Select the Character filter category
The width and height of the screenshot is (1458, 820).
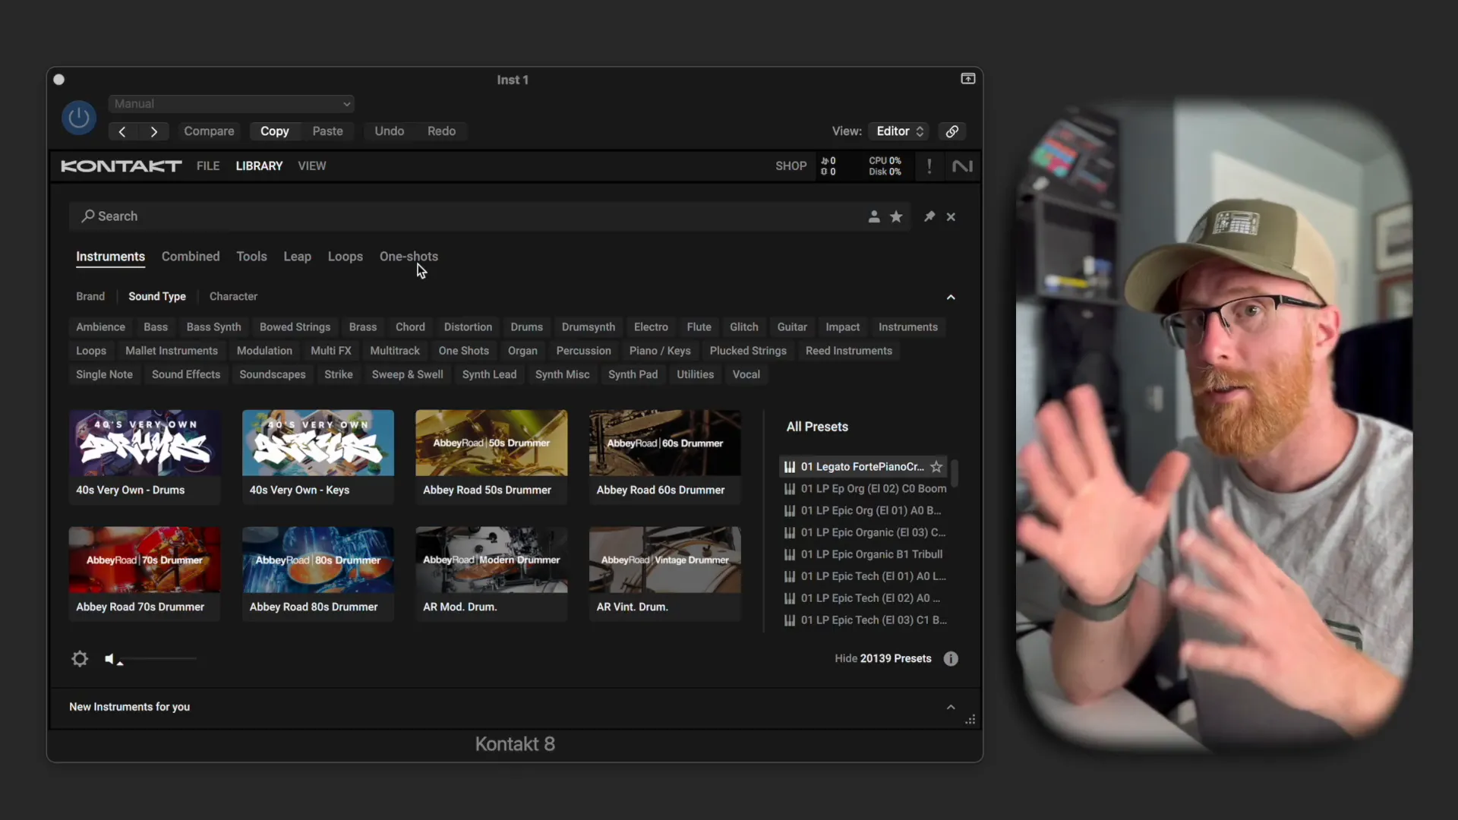pyautogui.click(x=233, y=296)
